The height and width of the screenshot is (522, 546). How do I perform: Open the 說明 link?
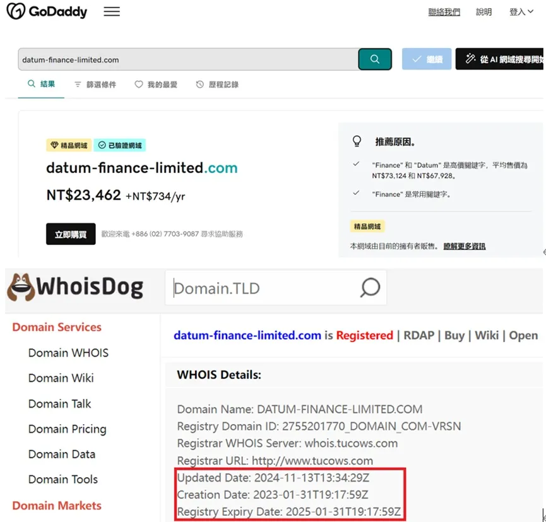(x=484, y=12)
